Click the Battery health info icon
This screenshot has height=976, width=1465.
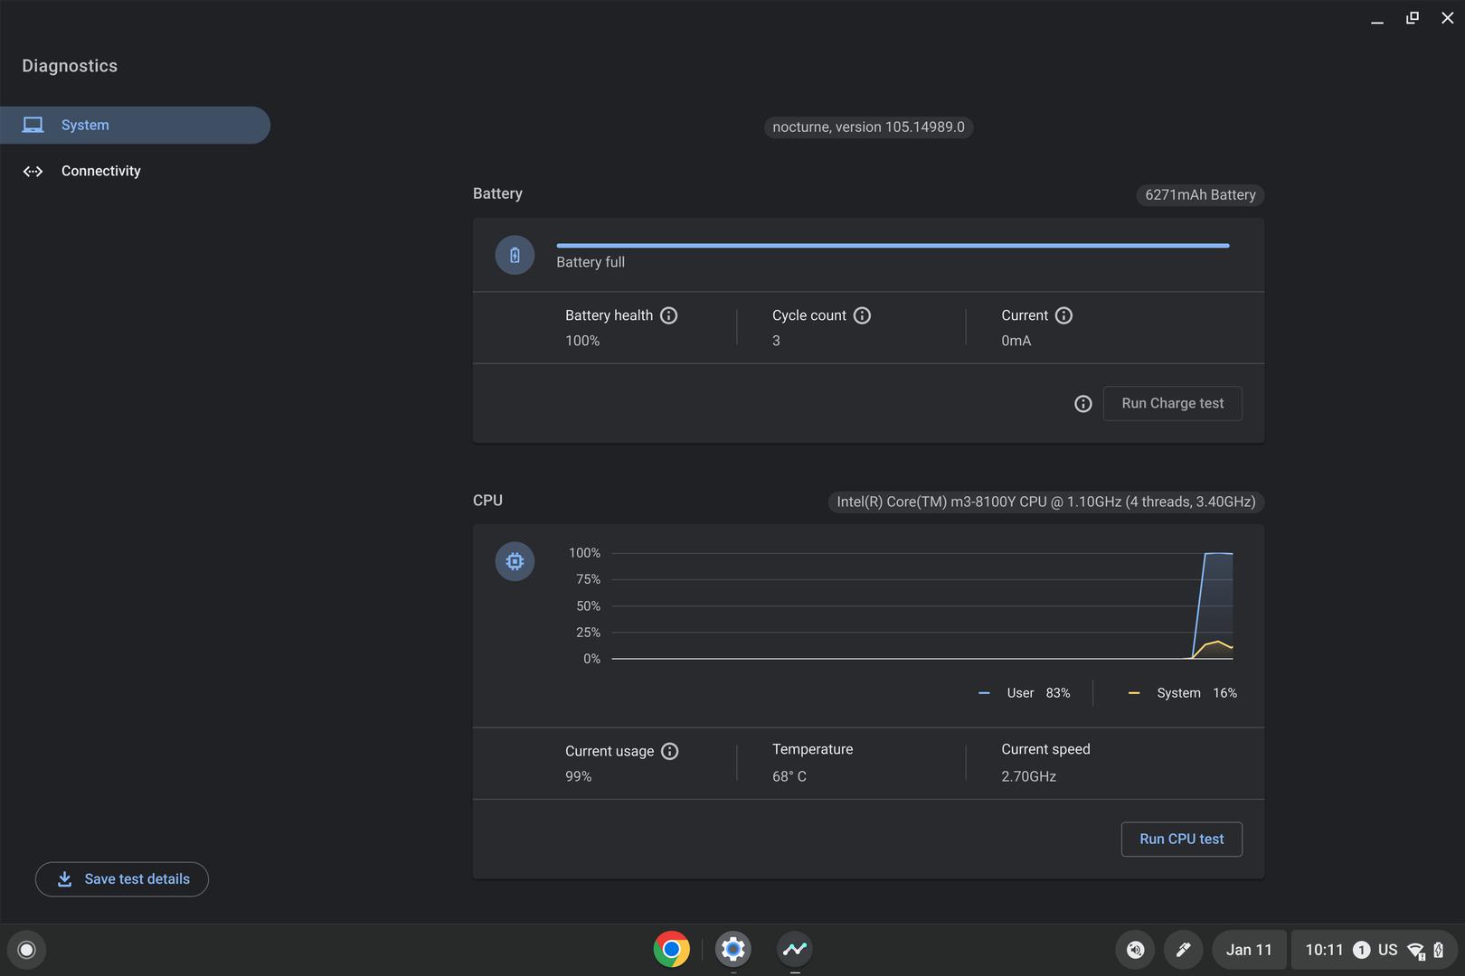(x=668, y=315)
